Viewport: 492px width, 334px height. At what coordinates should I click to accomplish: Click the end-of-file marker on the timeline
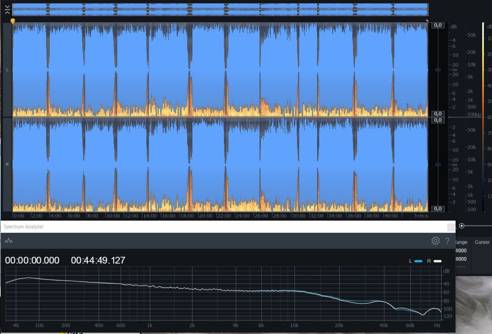[427, 21]
